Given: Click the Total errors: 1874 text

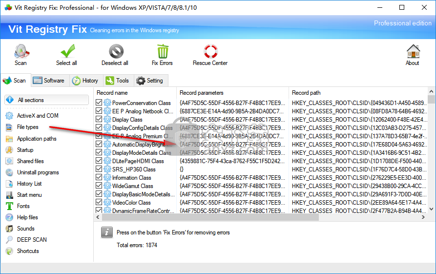Looking at the screenshot, I should tap(137, 245).
